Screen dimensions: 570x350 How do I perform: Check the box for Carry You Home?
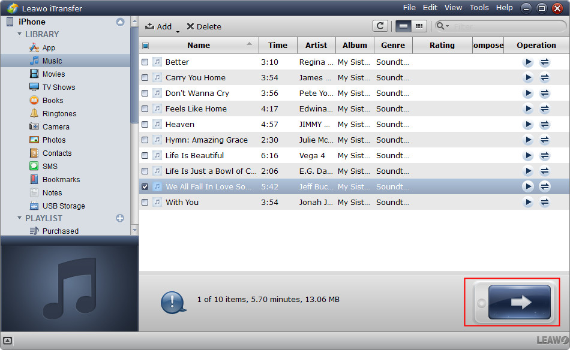(145, 77)
